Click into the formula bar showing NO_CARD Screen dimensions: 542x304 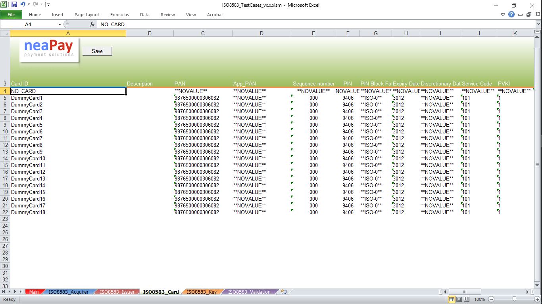[315, 24]
